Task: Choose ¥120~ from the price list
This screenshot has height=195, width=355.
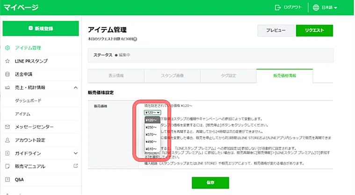Action: pyautogui.click(x=152, y=120)
